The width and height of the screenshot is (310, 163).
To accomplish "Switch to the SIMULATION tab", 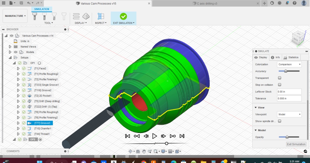I will (41, 9).
